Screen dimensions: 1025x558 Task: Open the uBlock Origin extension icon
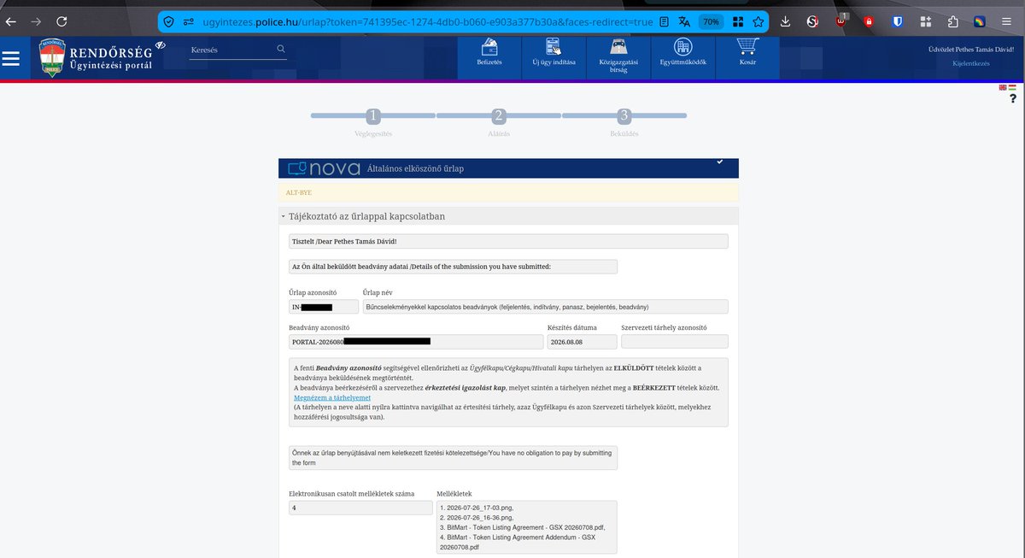pyautogui.click(x=841, y=21)
